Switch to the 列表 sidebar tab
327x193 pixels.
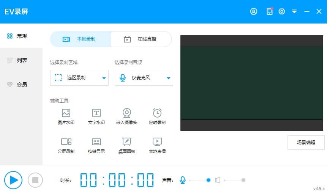[21, 60]
